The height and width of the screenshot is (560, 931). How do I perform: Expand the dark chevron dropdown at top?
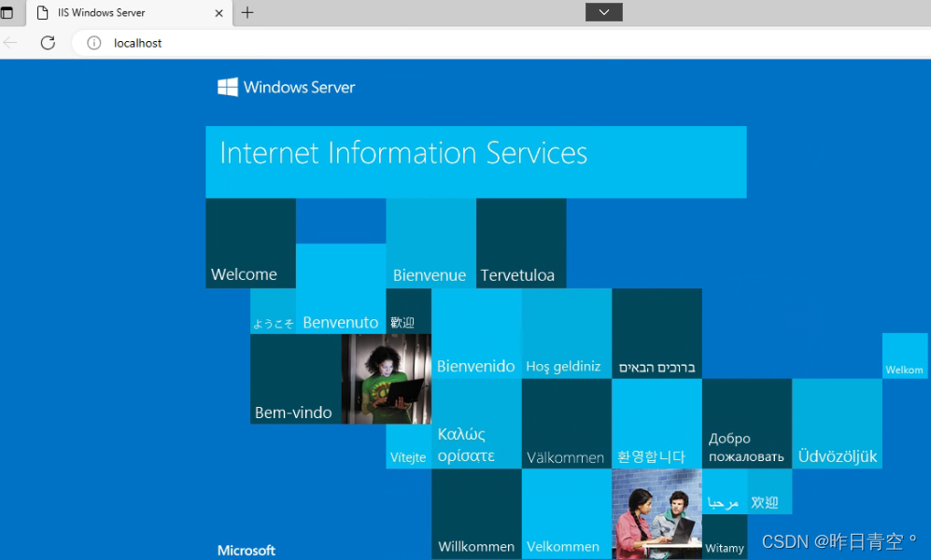coord(604,12)
